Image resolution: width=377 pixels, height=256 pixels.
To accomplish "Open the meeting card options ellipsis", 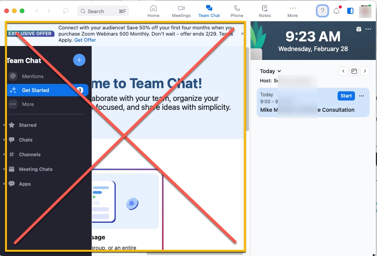I will pyautogui.click(x=362, y=96).
